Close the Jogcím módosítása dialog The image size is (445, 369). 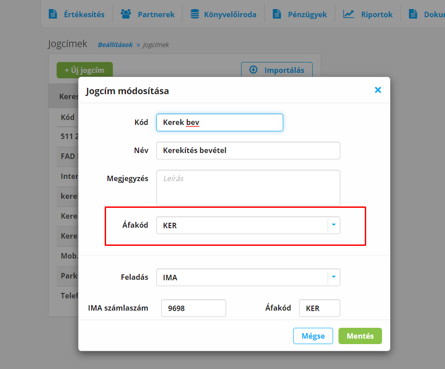[x=378, y=90]
